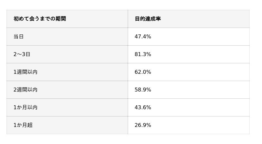Click the 62.0% value cell
Viewport: 262px width, 144px height.
point(189,72)
